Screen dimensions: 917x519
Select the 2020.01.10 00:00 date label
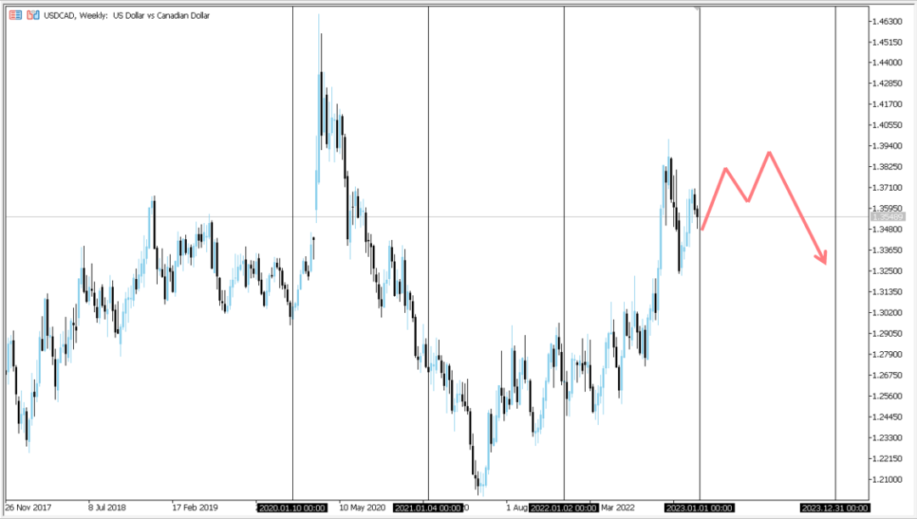(x=292, y=508)
